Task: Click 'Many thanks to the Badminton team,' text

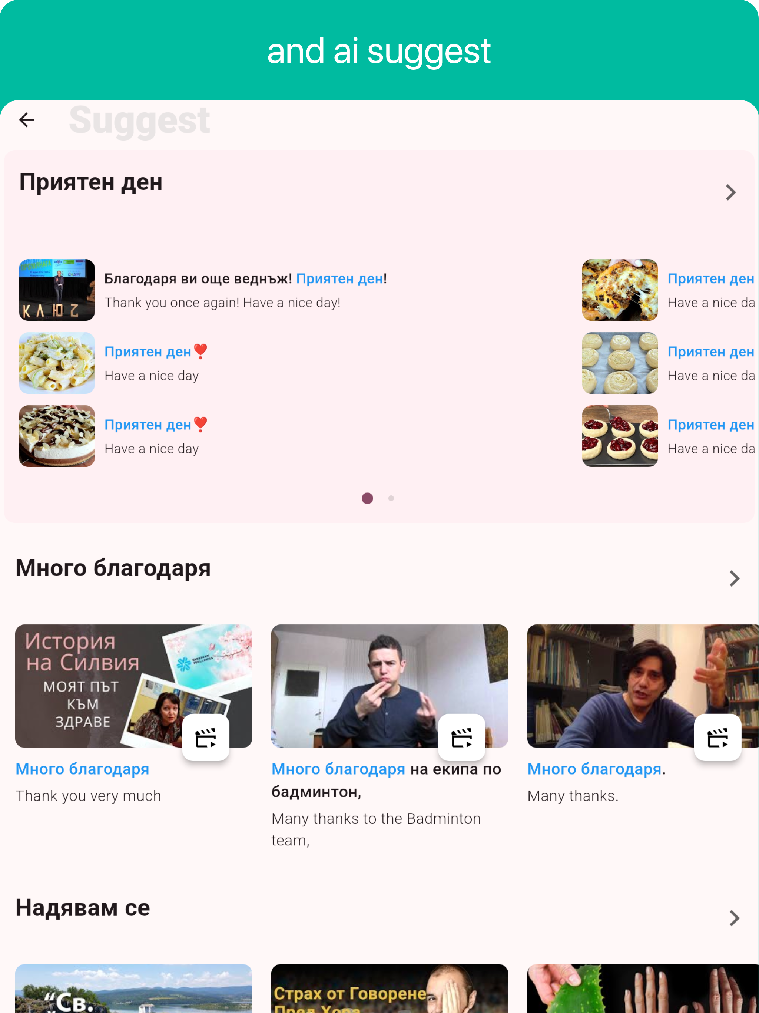Action: pos(376,829)
